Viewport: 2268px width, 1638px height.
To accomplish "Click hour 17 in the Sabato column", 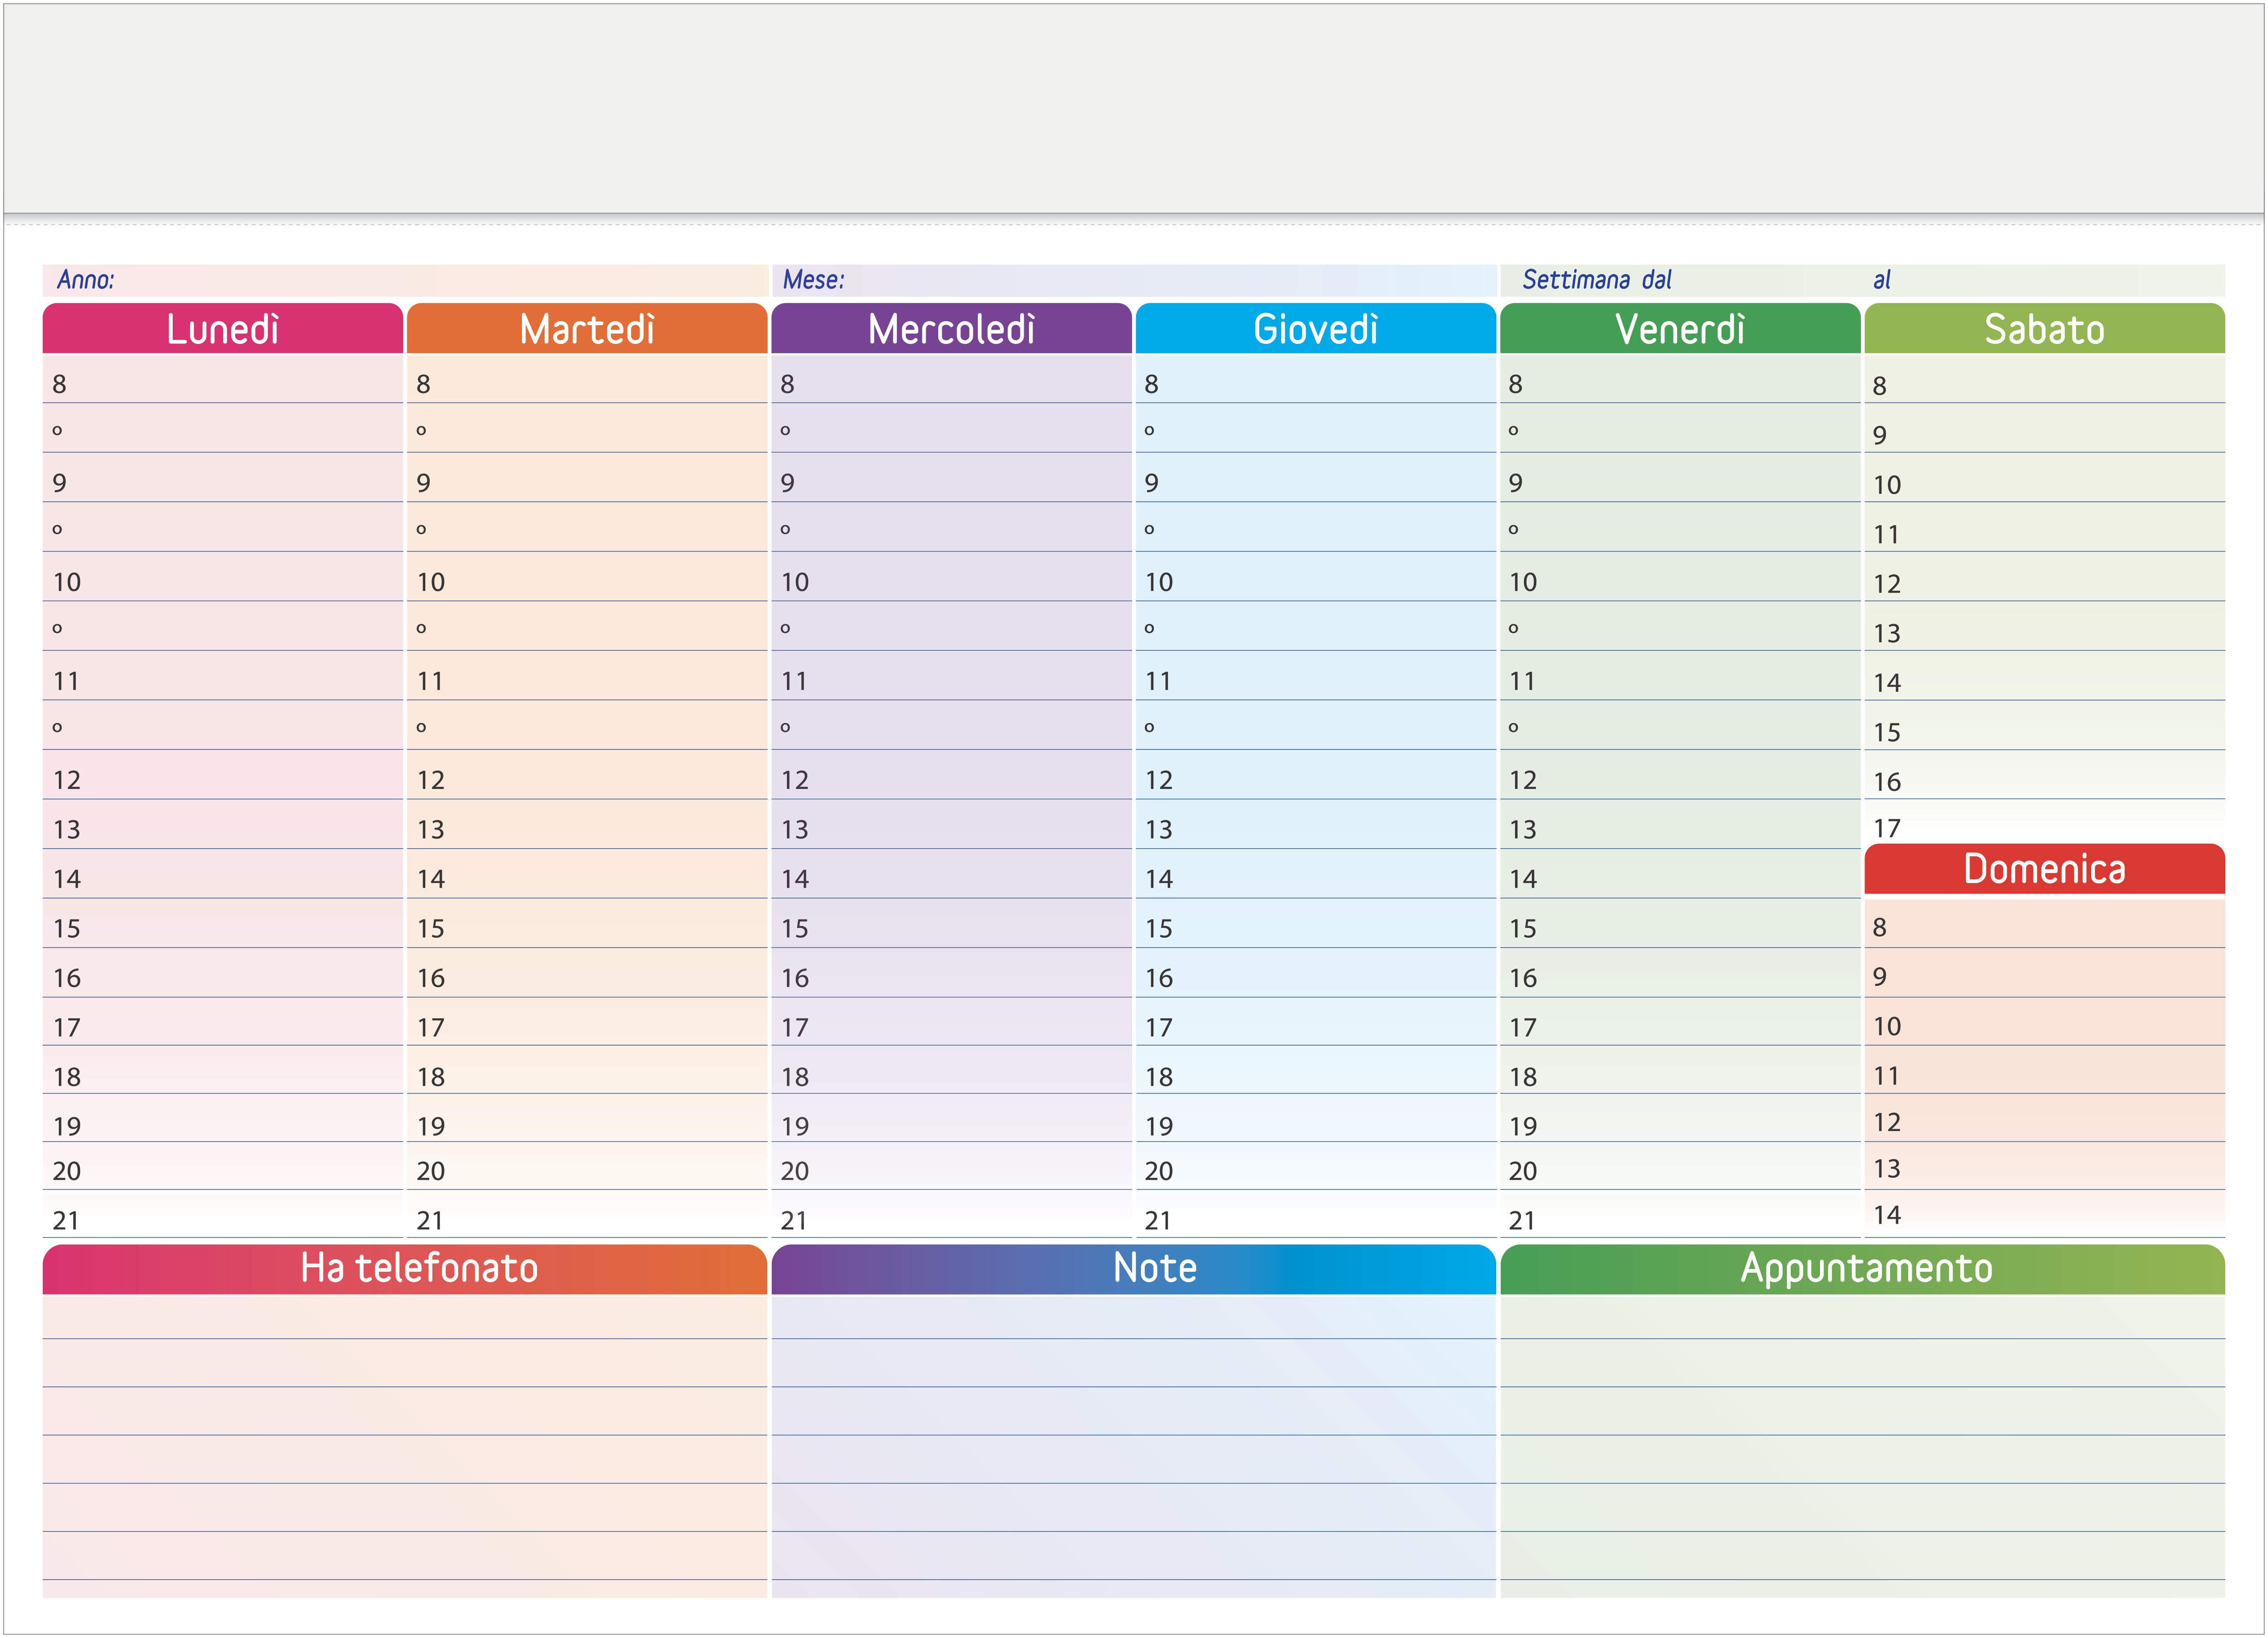I will (2045, 822).
